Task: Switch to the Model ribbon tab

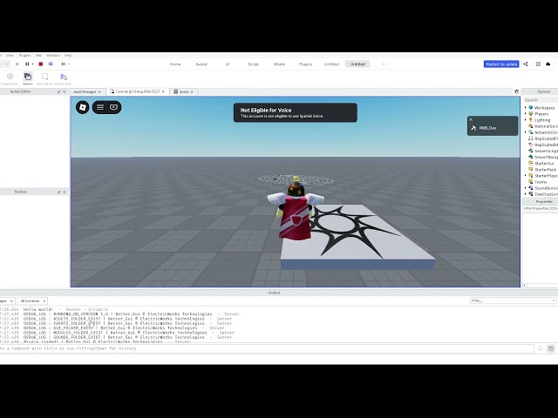Action: coord(279,64)
